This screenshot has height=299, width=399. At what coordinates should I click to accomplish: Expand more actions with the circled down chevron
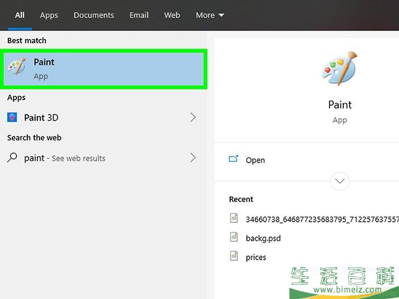click(340, 181)
